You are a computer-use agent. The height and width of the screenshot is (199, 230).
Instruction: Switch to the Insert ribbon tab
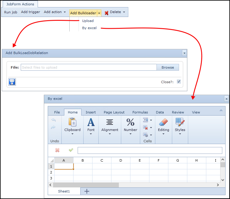[91, 112]
